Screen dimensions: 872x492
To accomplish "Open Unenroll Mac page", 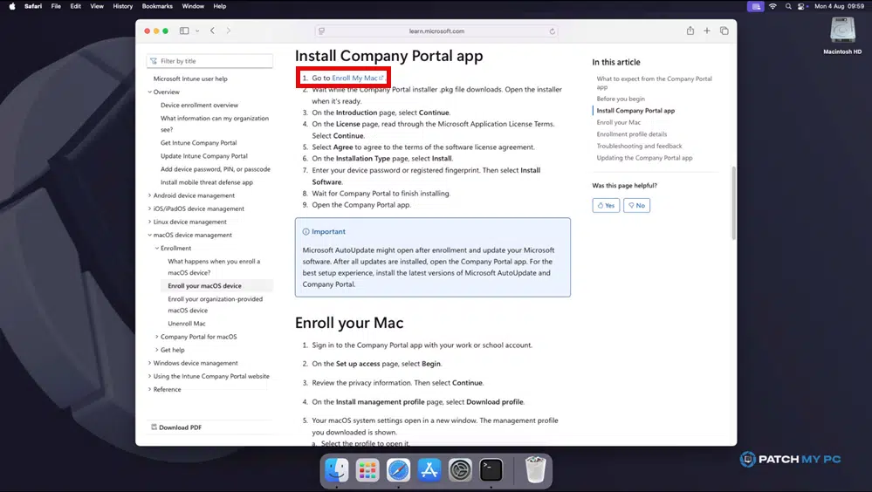I will 186,324.
